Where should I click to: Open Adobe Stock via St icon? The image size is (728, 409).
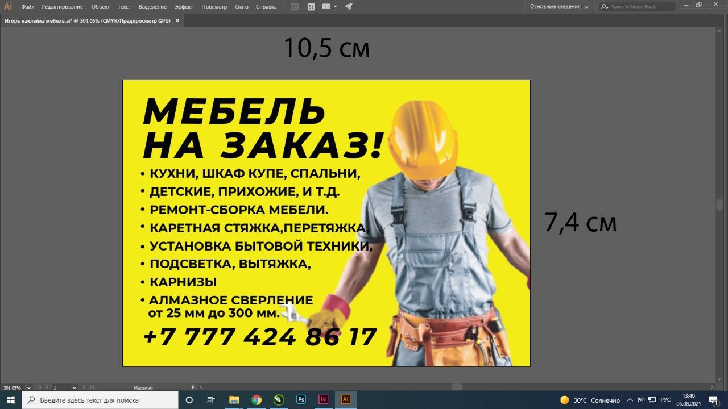(311, 7)
